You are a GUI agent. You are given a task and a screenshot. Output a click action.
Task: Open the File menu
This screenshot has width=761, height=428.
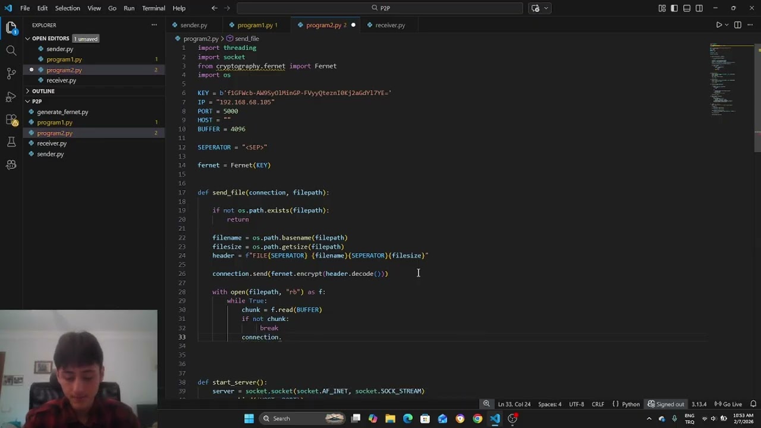[x=25, y=8]
